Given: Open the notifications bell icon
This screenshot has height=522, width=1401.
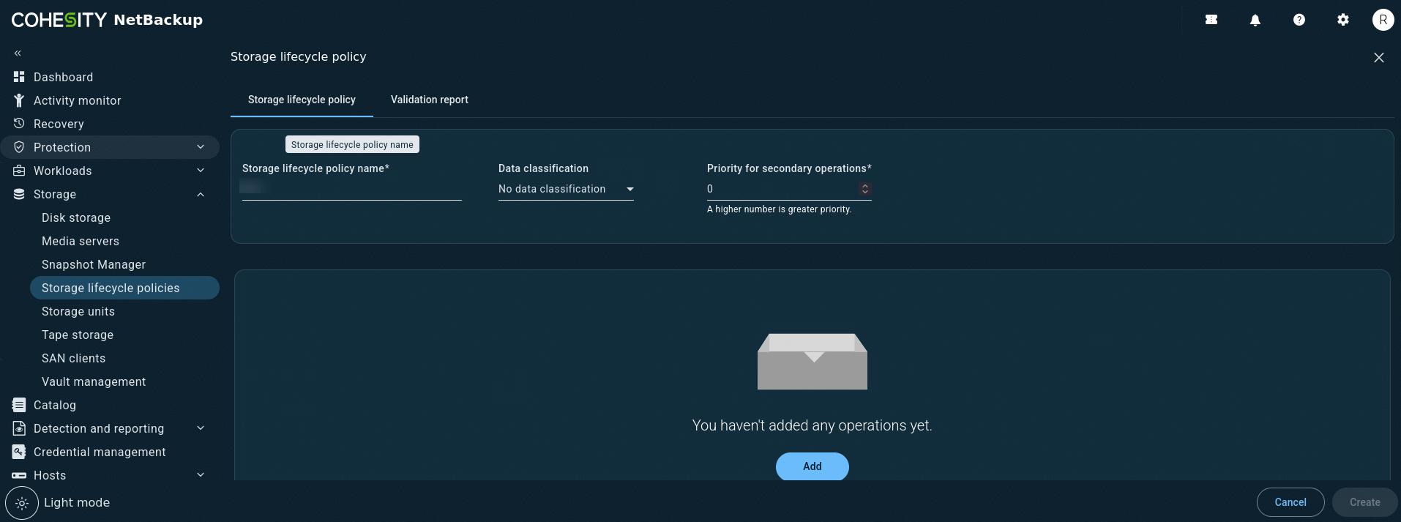Looking at the screenshot, I should coord(1255,20).
